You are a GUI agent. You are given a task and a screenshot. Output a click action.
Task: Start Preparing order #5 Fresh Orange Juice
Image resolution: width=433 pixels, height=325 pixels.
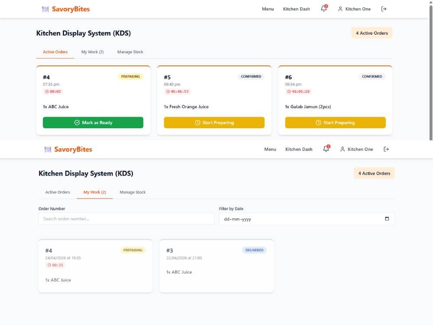pyautogui.click(x=214, y=123)
